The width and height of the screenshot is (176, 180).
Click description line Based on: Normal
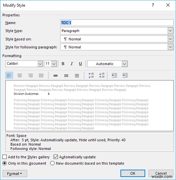coord(25,144)
